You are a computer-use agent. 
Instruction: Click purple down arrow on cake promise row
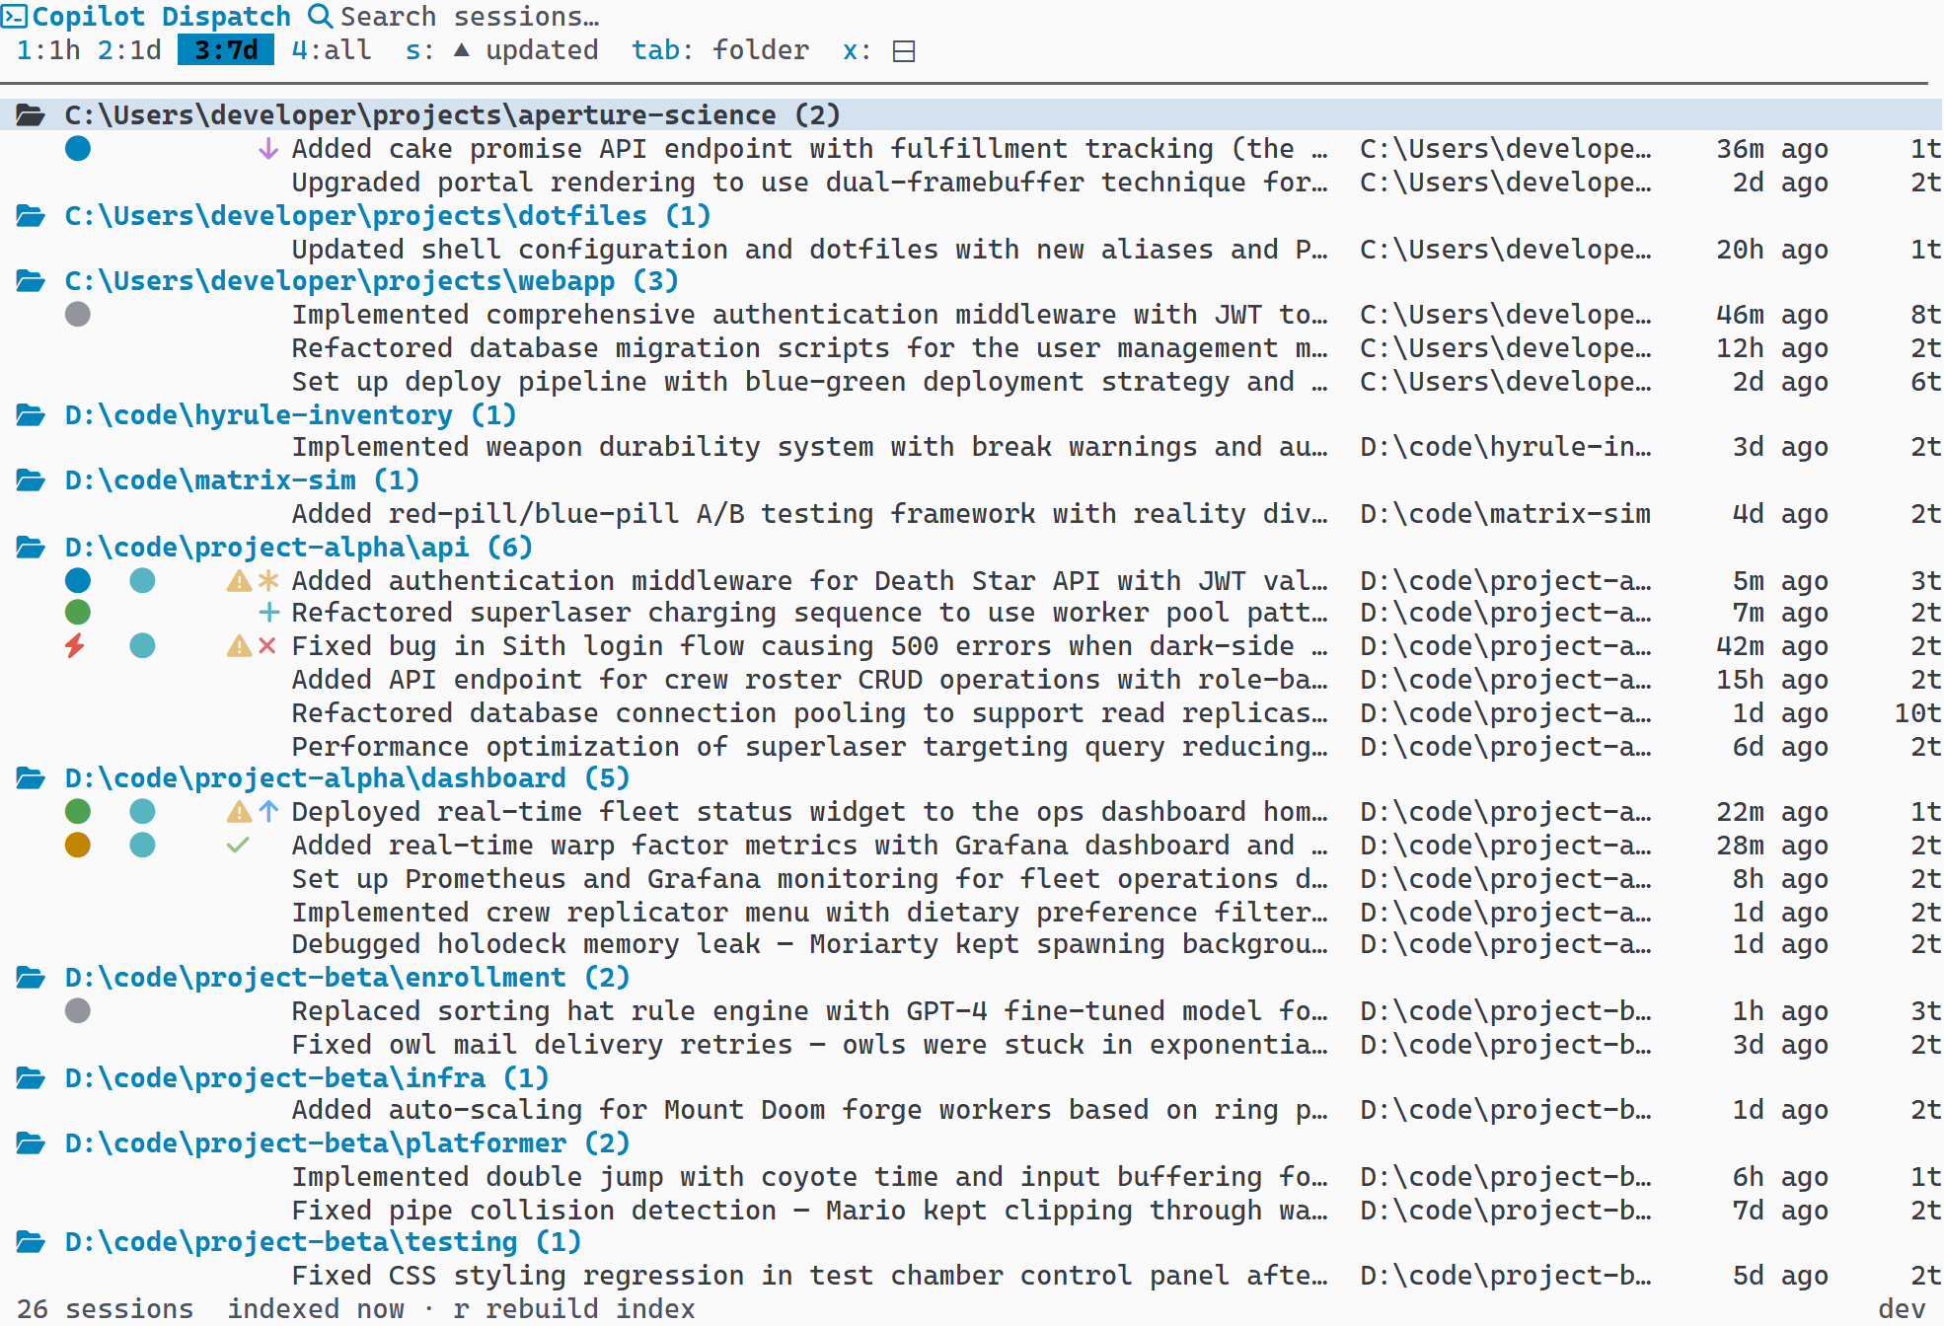[x=267, y=149]
